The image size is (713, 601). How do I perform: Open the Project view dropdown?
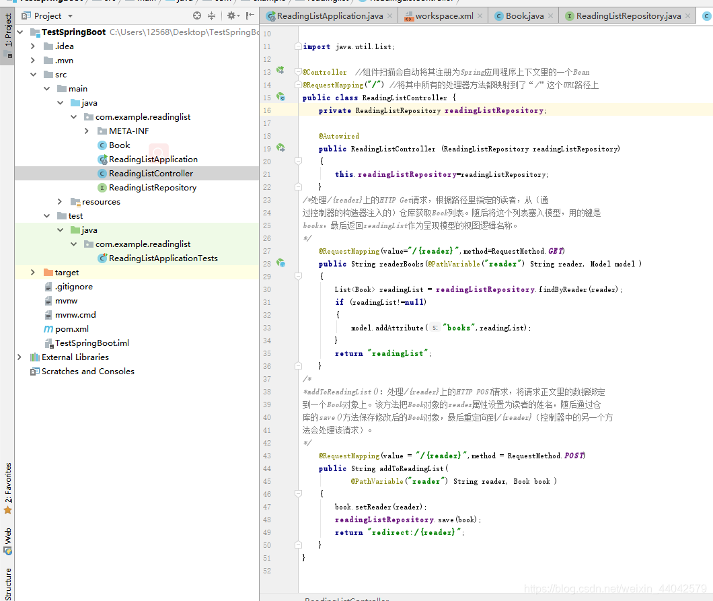(70, 16)
